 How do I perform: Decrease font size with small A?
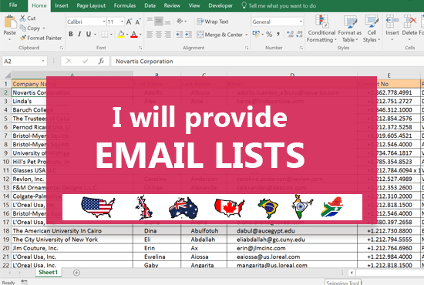[138, 22]
